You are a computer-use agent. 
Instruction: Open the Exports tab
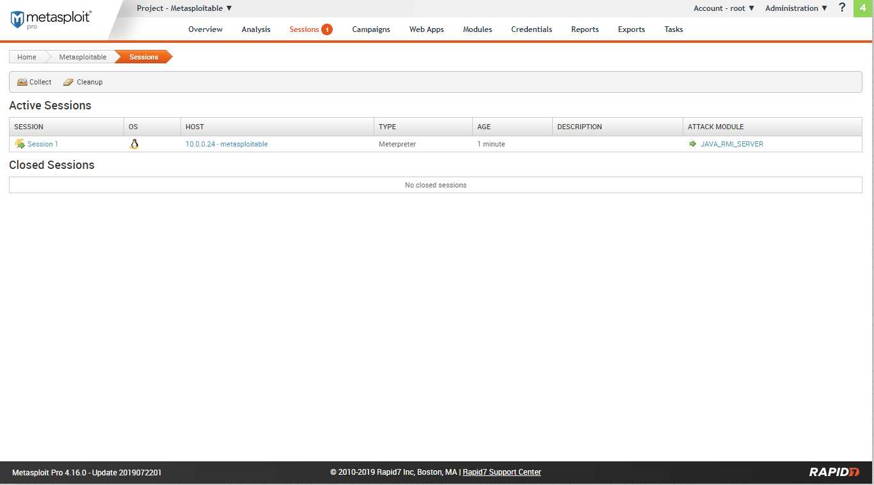pyautogui.click(x=632, y=29)
